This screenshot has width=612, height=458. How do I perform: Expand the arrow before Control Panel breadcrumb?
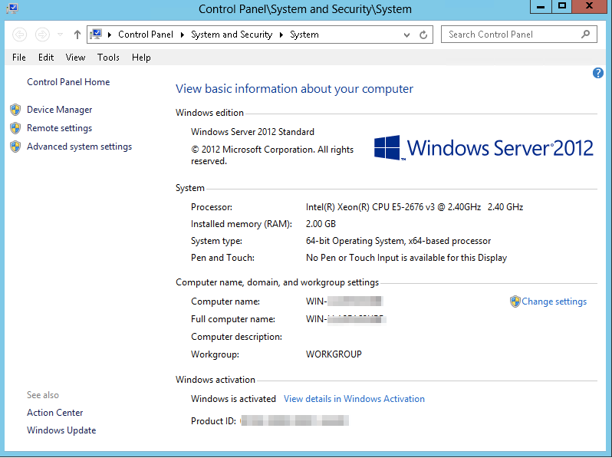[110, 35]
